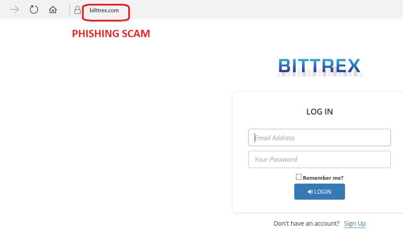This screenshot has height=243, width=403.
Task: Focus the Email Address field
Action: point(320,137)
